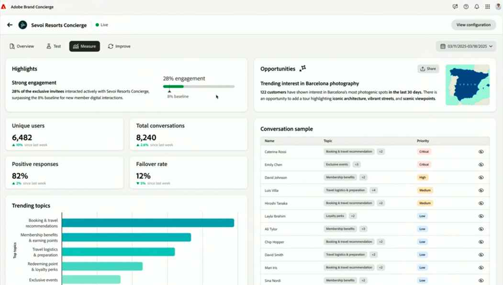Screen dimensions: 503x285
Task: Open the Spain map thumbnail
Action: point(468,85)
